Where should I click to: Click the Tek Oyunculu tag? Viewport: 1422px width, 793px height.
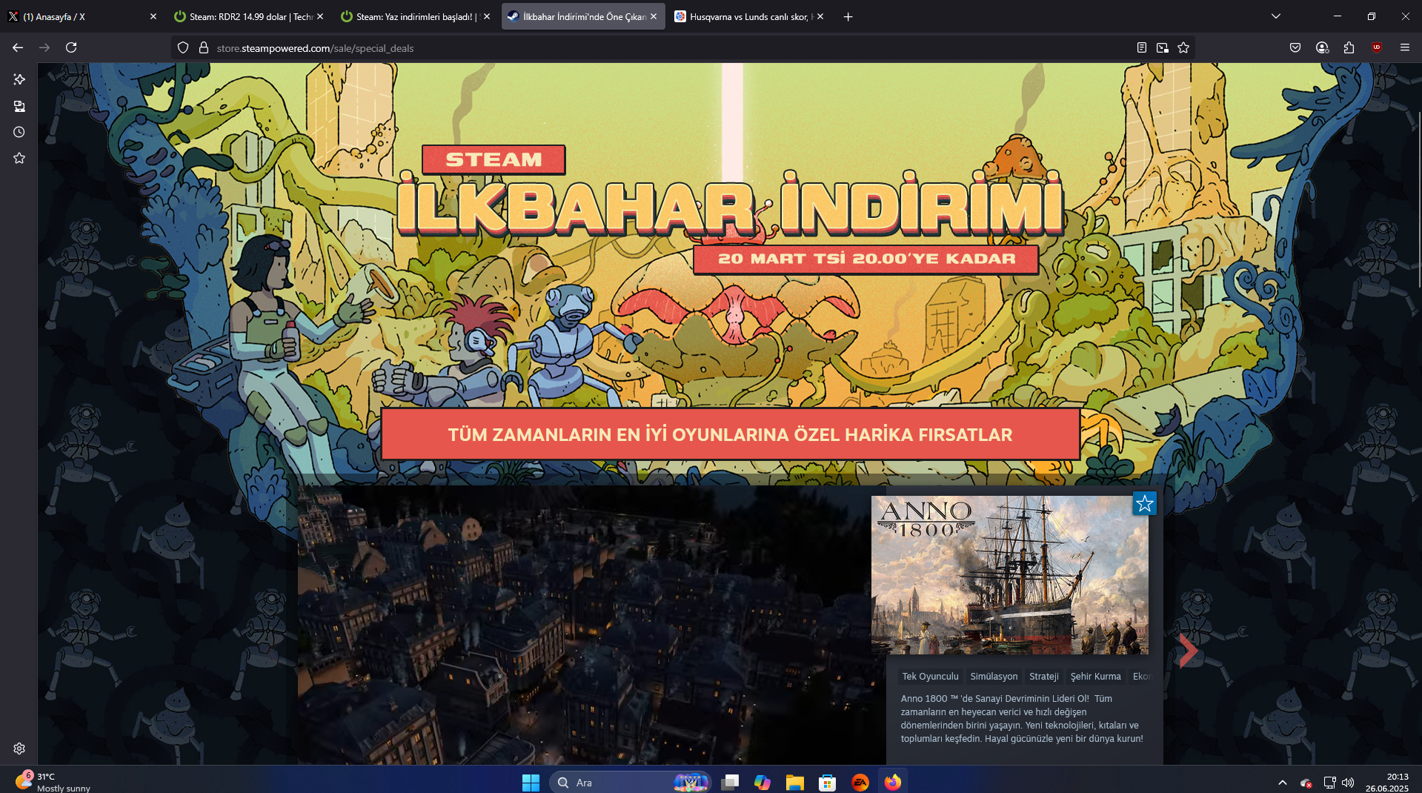click(930, 677)
